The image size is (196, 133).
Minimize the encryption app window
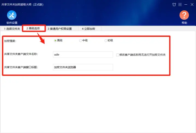tap(186, 5)
